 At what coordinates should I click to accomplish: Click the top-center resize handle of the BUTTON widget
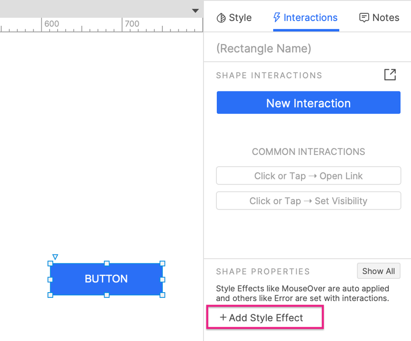(106, 263)
